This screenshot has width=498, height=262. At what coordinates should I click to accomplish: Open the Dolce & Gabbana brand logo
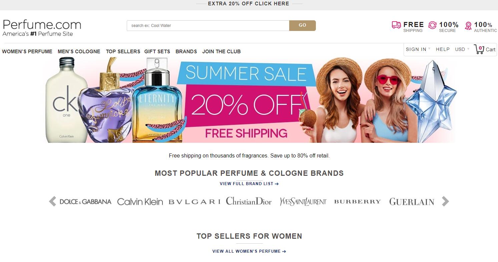click(85, 201)
